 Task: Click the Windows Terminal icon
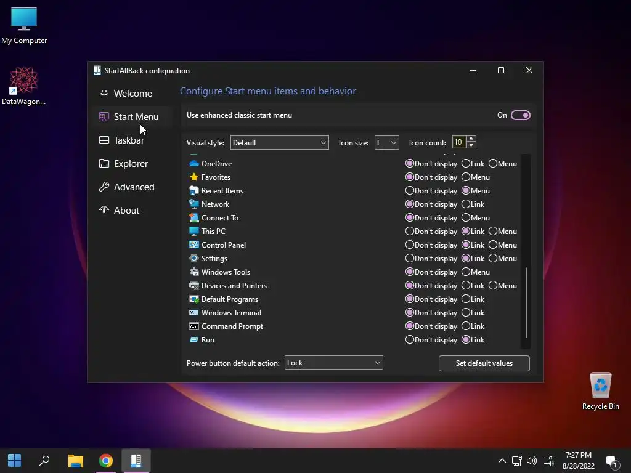tap(194, 312)
